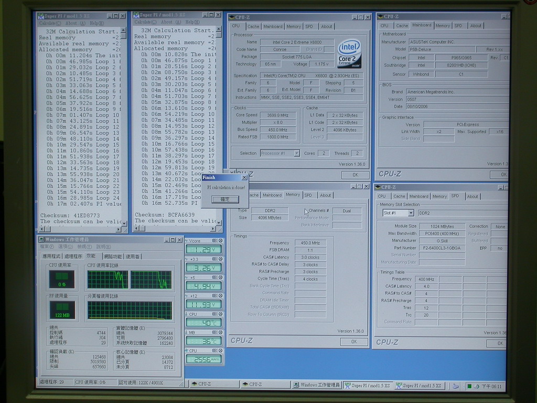The width and height of the screenshot is (537, 403).
Task: Click green CPU usage icon in system tray
Action: 469,386
